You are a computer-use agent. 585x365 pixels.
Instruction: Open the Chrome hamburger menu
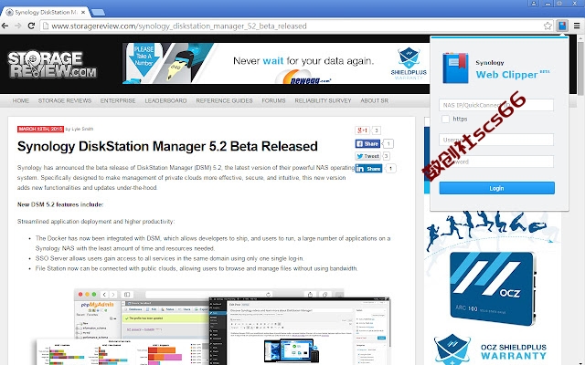(x=577, y=26)
